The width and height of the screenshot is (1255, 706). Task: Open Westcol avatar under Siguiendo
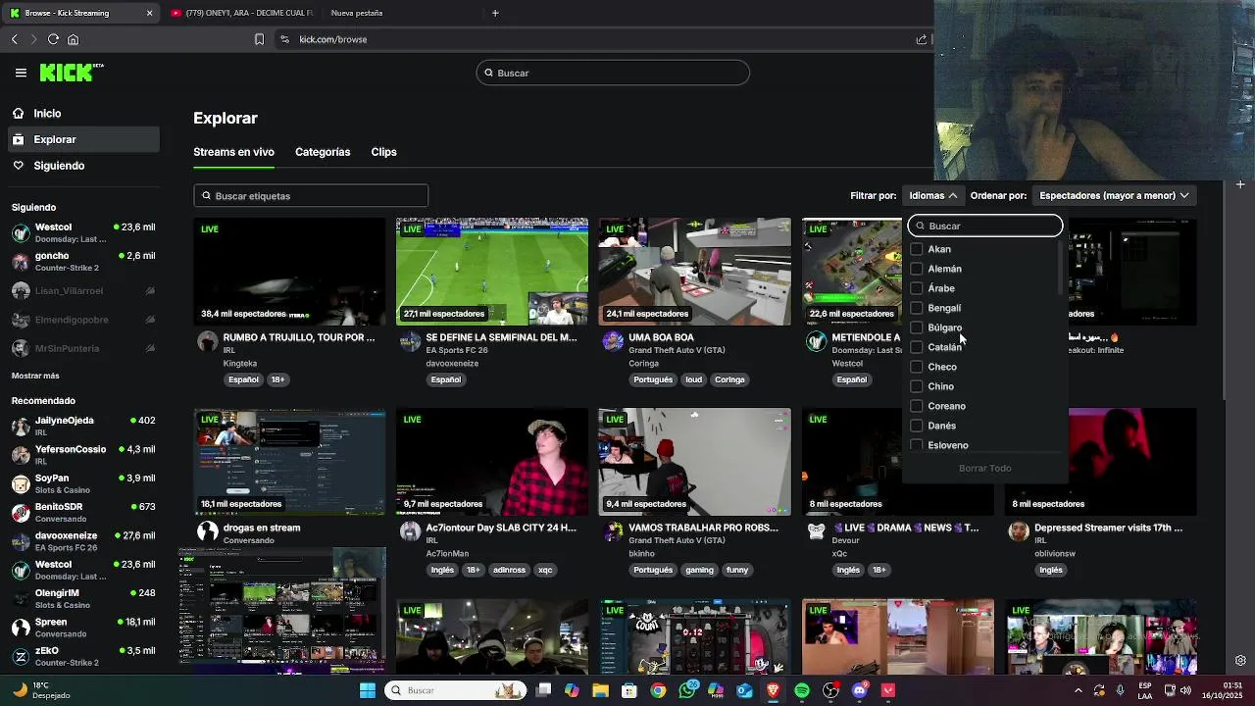tap(20, 232)
